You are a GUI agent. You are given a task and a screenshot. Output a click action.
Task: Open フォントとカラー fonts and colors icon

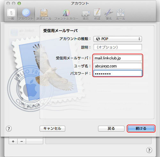66,14
